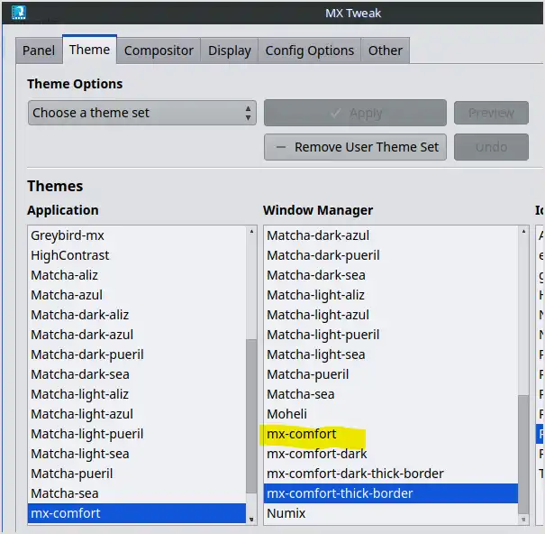Select Matcha-light-sea in Window Manager list
Screen dimensions: 545x534
391,354
